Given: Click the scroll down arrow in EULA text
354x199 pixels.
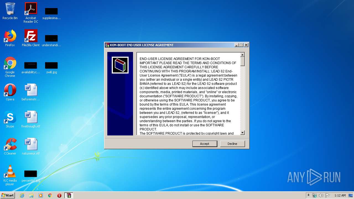Looking at the screenshot, I should [243, 133].
